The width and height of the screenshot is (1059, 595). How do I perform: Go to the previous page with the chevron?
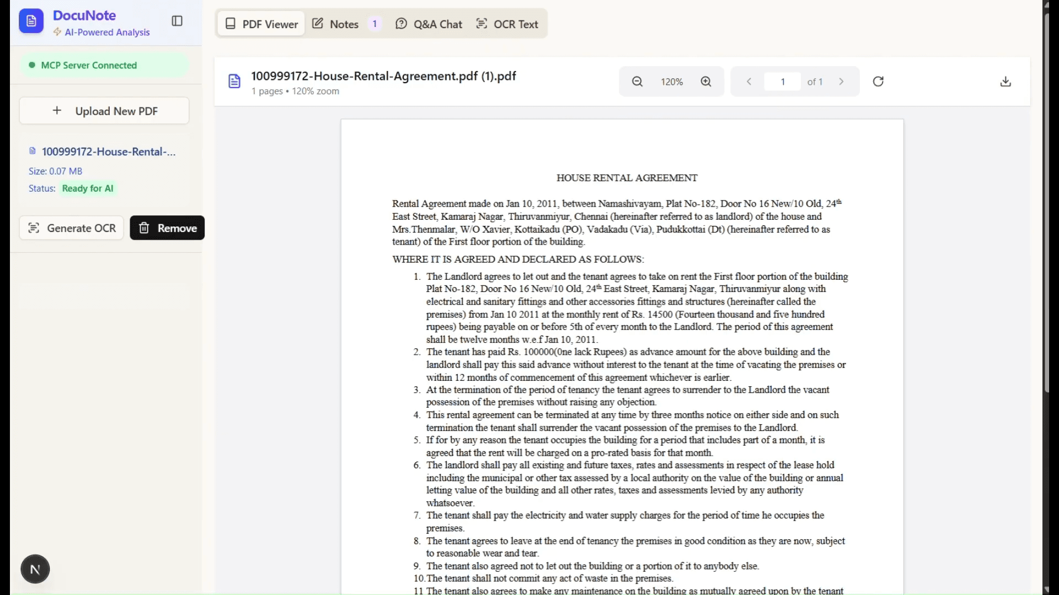click(x=748, y=81)
